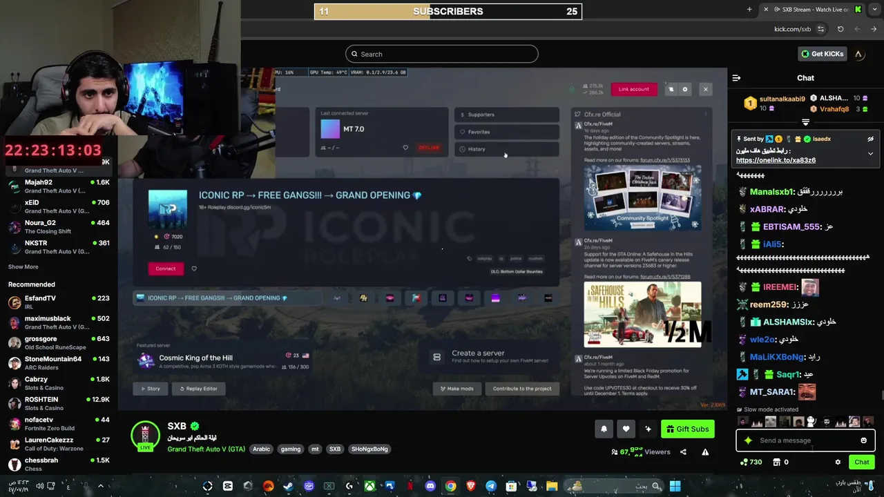Select the SHoNgxBoNg stream tag
The width and height of the screenshot is (884, 497).
point(369,449)
